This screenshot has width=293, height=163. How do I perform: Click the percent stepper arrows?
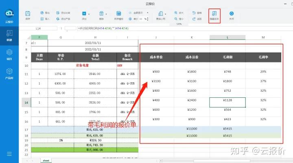(148, 19)
